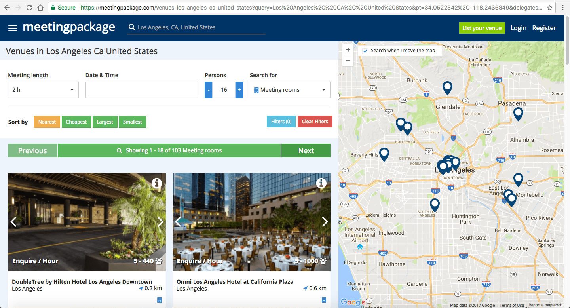Show next photo of Omni hotel
This screenshot has width=570, height=308.
point(325,222)
